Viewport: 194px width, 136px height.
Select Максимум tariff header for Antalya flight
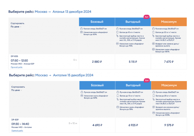(169, 85)
